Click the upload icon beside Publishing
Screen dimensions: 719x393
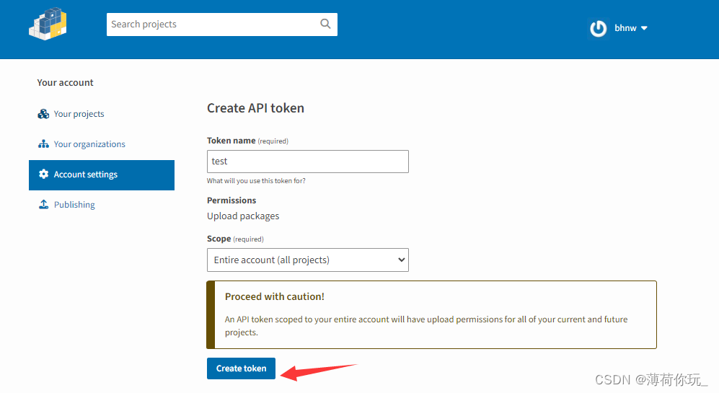click(x=43, y=205)
